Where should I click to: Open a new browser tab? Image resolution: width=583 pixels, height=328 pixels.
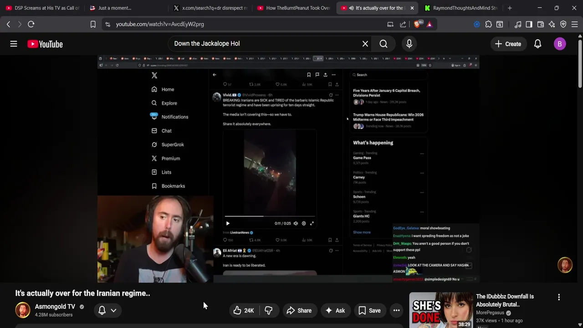[510, 8]
